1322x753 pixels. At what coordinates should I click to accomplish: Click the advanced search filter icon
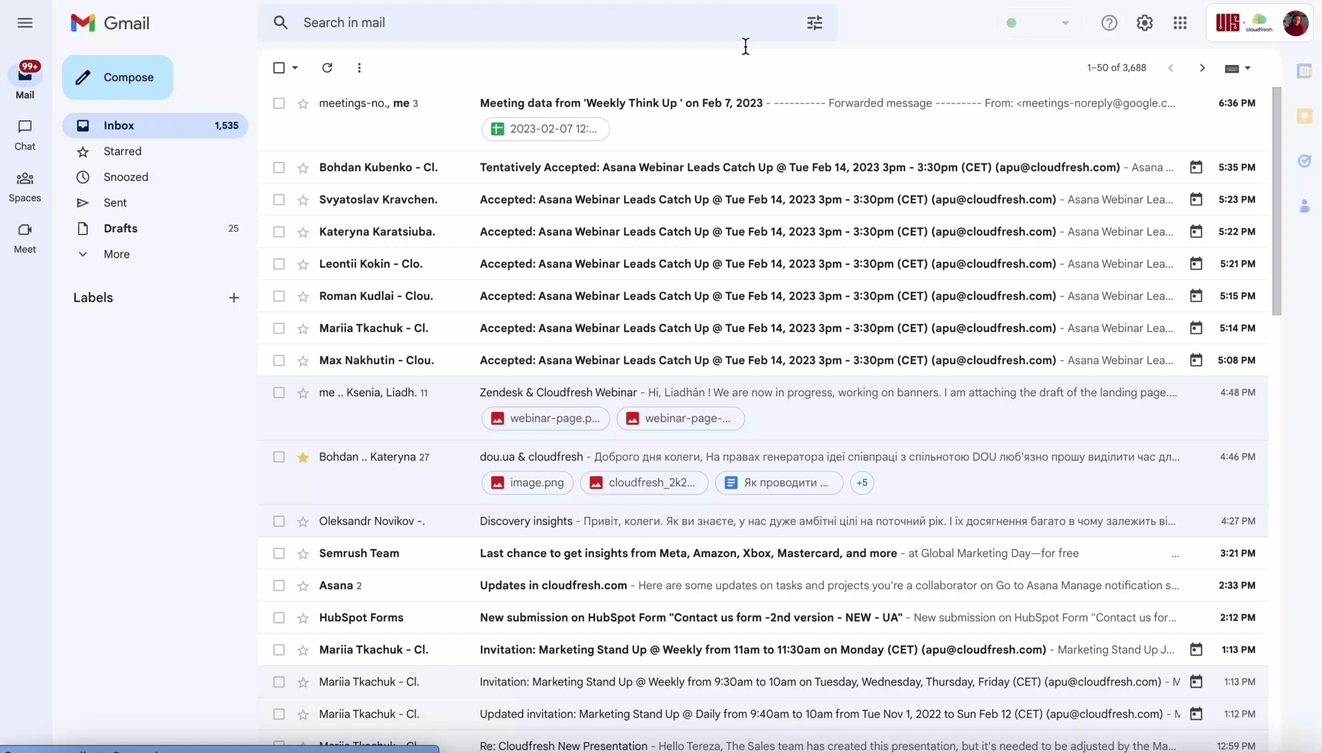click(x=814, y=22)
